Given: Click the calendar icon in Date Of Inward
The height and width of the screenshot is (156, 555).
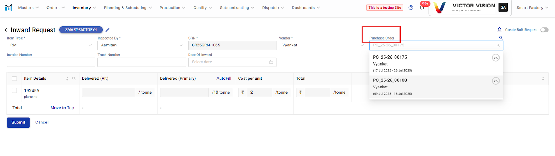Looking at the screenshot, I should point(271,62).
